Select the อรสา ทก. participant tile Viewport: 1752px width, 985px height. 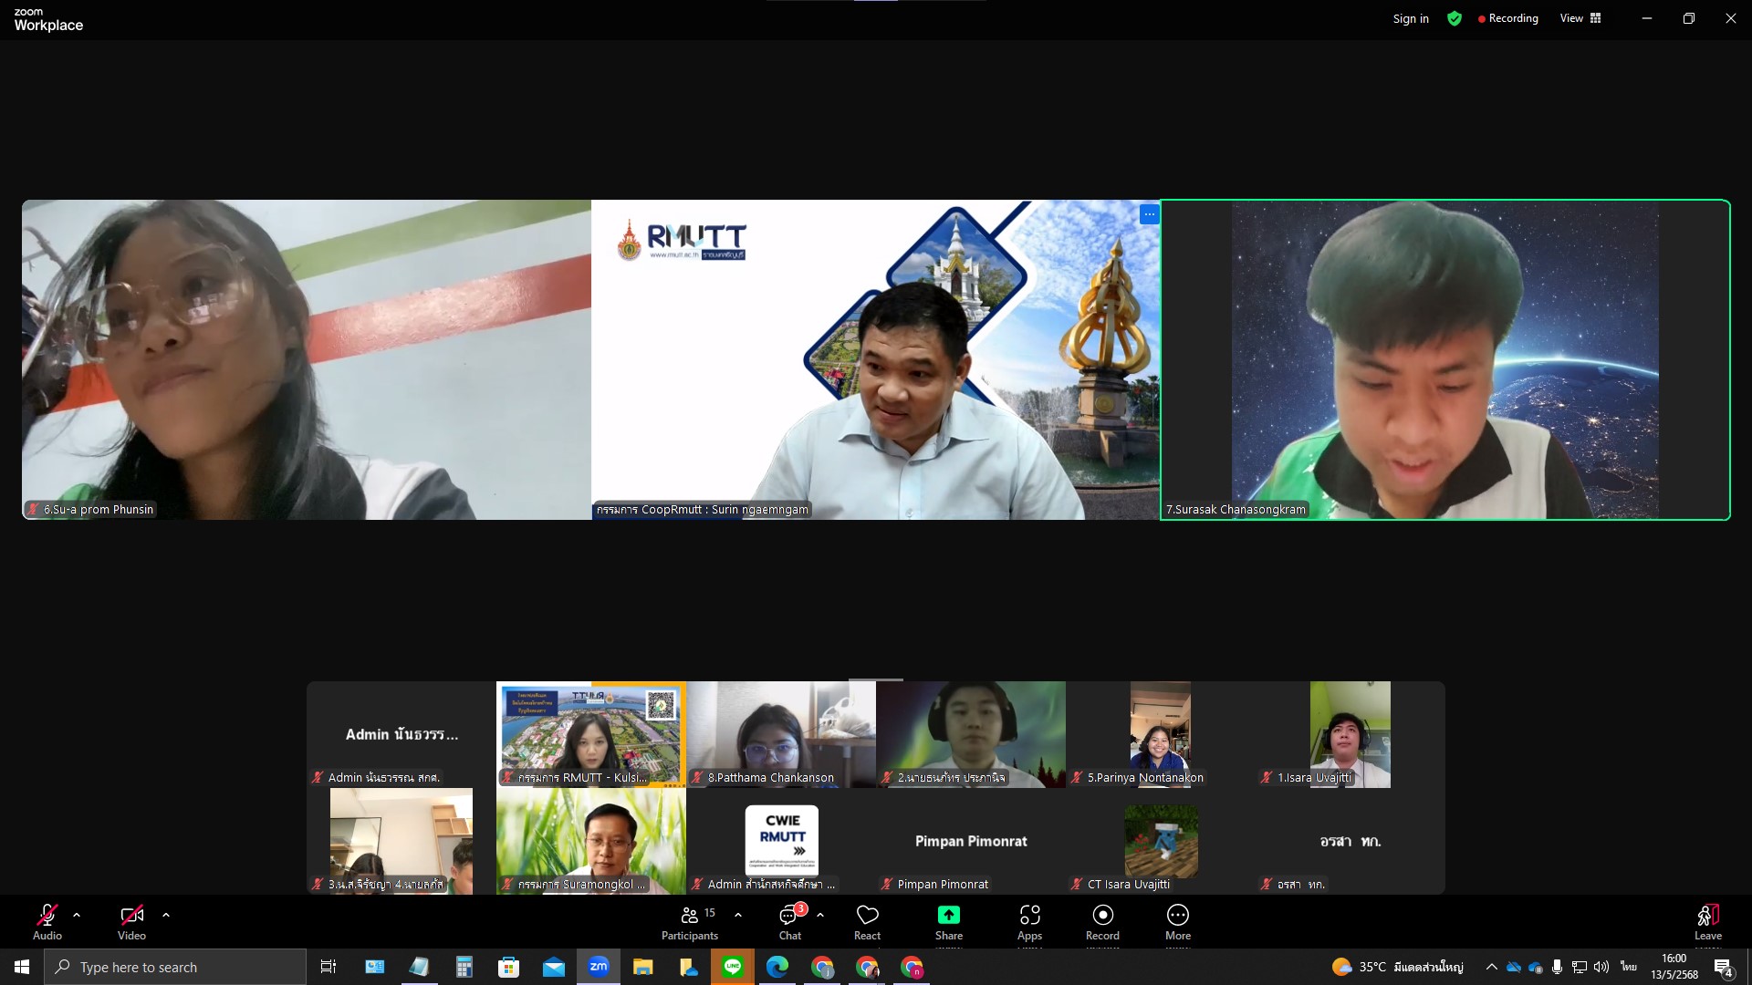1350,841
